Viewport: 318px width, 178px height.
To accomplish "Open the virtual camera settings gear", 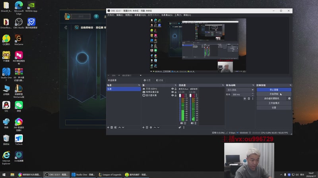I will 289,98.
